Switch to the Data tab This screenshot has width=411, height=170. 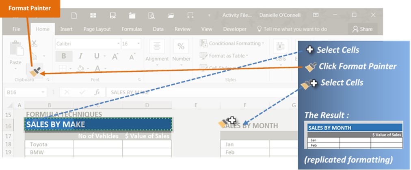pyautogui.click(x=158, y=29)
